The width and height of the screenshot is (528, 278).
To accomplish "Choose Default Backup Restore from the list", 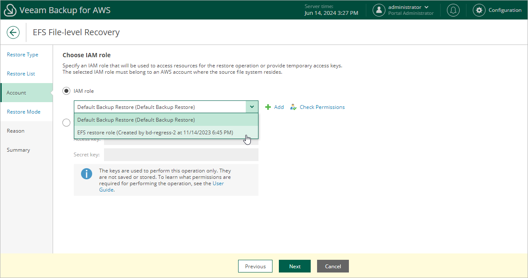I will click(166, 120).
